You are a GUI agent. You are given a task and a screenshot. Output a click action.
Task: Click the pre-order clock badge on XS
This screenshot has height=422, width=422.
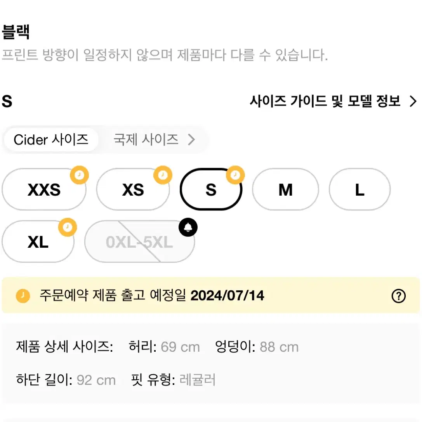pos(163,175)
